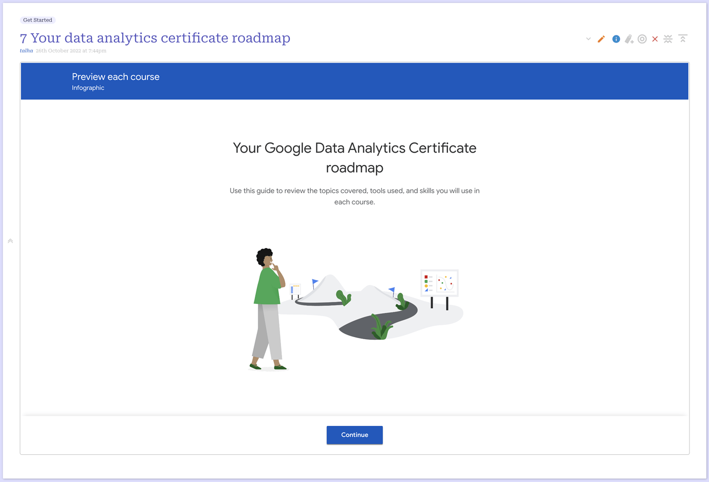Click the Continue button
The image size is (709, 482).
[x=354, y=435]
